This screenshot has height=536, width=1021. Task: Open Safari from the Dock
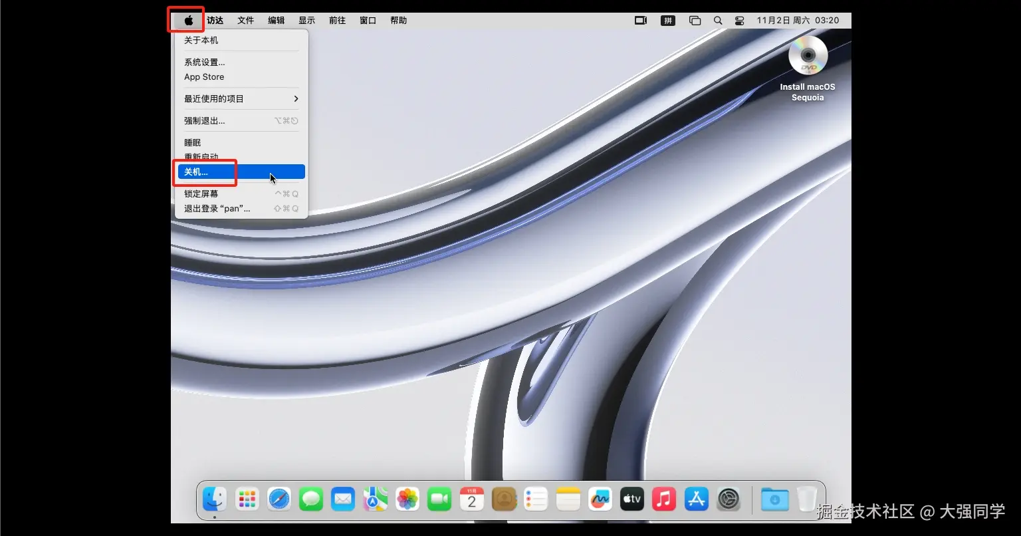(x=279, y=499)
